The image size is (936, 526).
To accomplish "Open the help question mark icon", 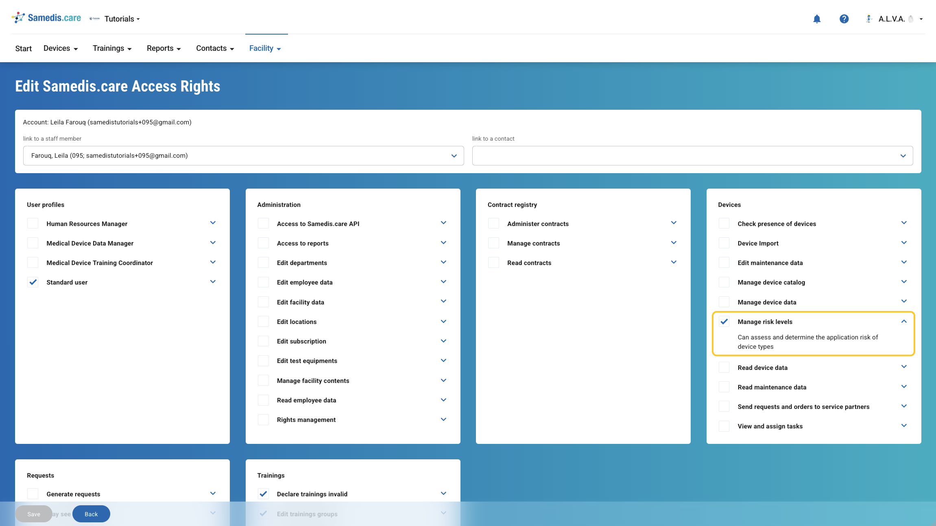I will coord(844,19).
